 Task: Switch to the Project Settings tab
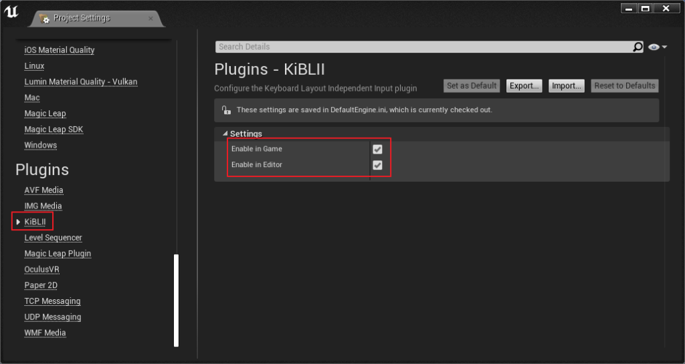[x=81, y=18]
